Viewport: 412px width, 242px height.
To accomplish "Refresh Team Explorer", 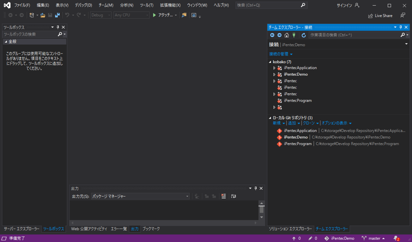I will (304, 35).
